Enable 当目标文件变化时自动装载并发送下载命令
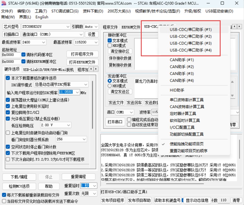This screenshot has height=205, width=244. point(4,201)
